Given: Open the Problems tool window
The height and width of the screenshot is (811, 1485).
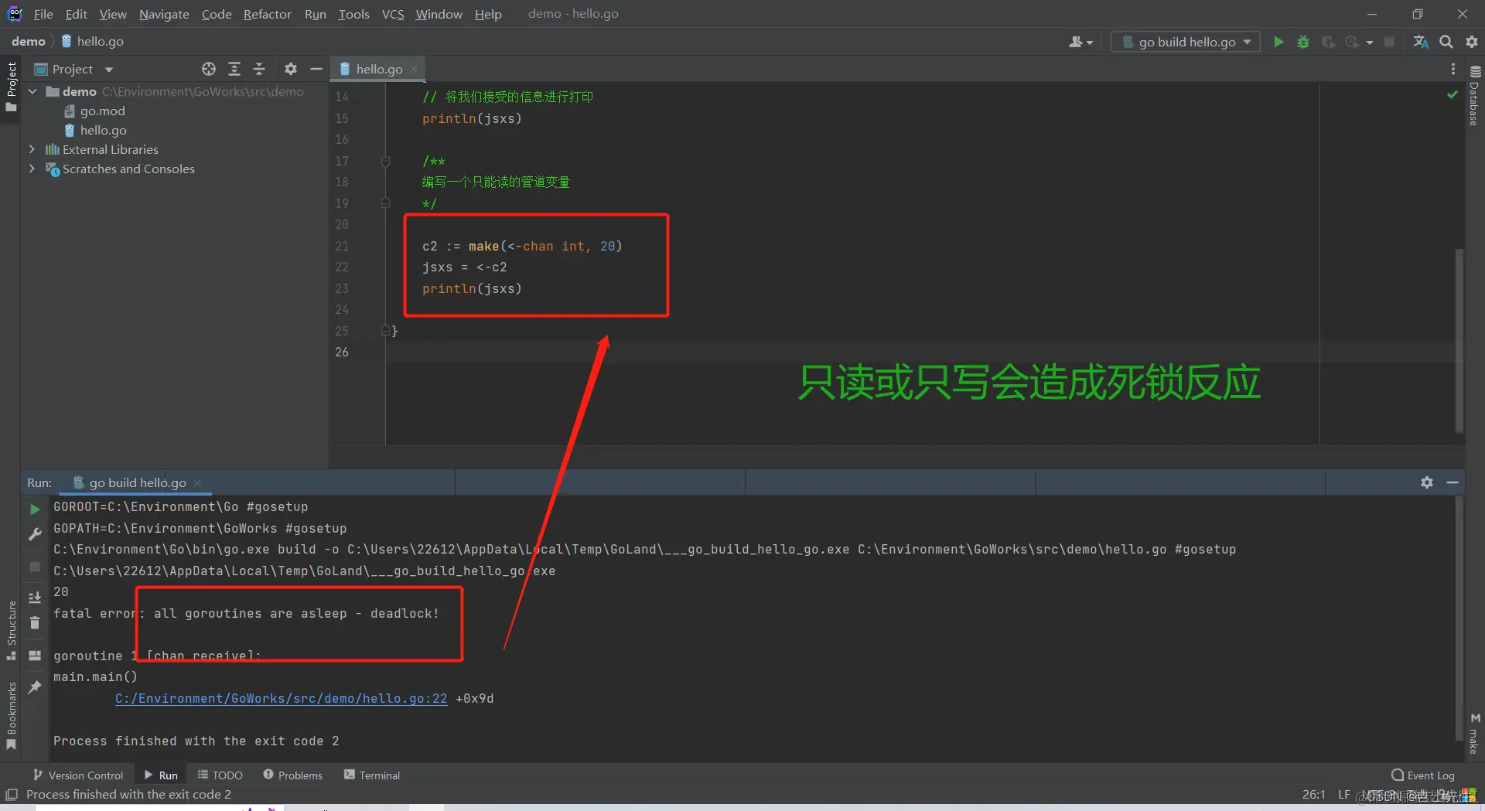Looking at the screenshot, I should [x=293, y=775].
